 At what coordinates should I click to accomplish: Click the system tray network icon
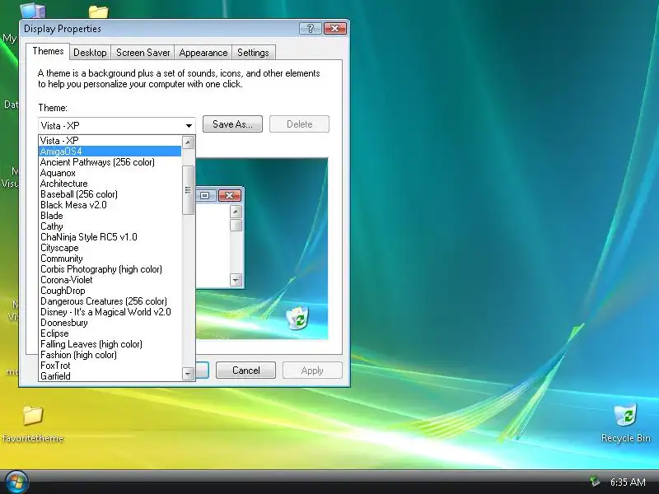(x=594, y=481)
